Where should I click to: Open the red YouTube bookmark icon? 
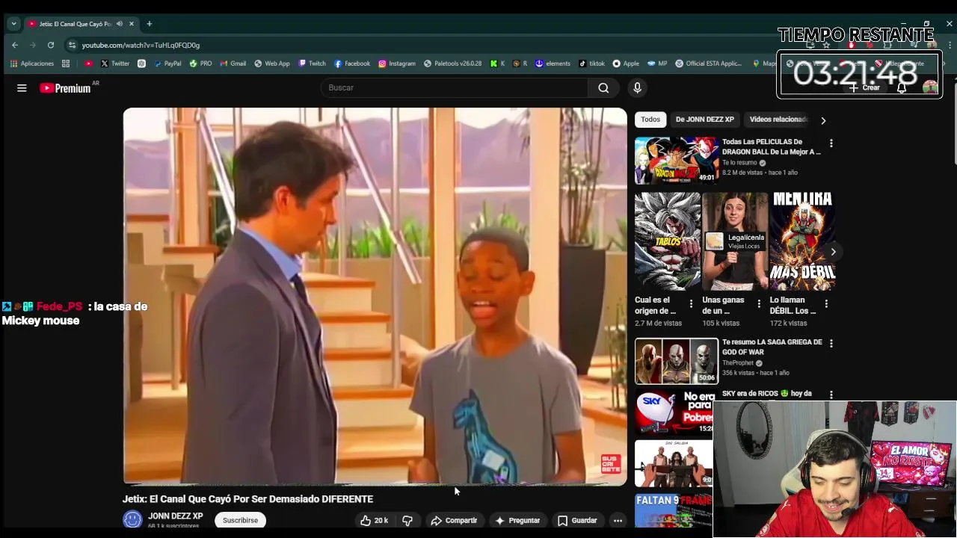(88, 64)
